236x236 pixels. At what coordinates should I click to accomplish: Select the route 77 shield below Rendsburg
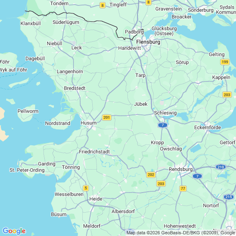(x=183, y=188)
